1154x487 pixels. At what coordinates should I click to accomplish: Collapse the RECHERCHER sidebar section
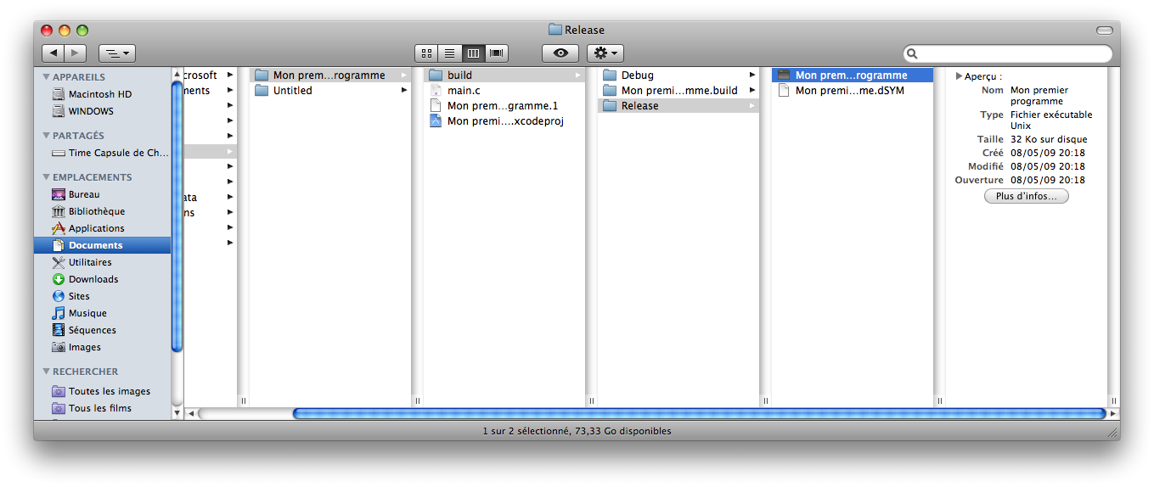[x=47, y=372]
